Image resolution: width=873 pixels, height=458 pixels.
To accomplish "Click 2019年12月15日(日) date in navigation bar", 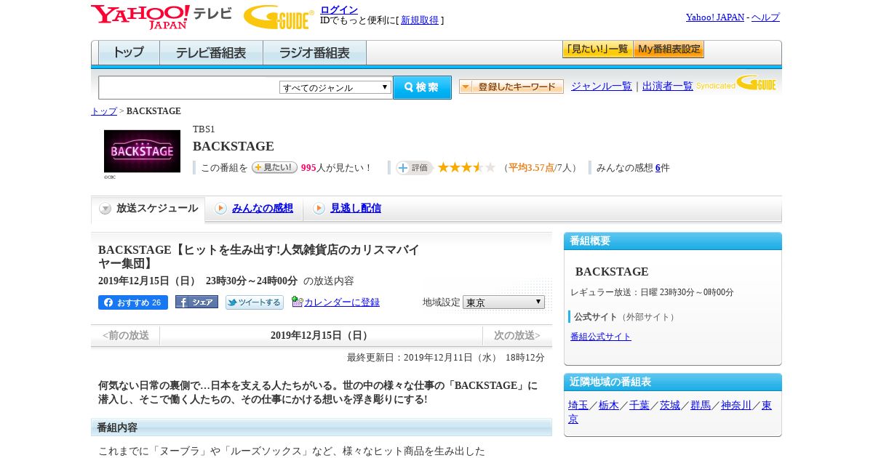I will 321,335.
